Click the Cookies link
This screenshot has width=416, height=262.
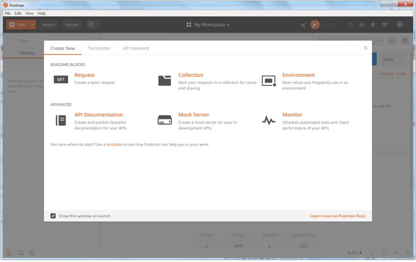386,73
